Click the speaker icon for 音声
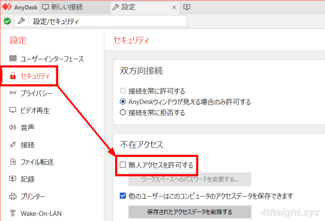 pyautogui.click(x=12, y=127)
